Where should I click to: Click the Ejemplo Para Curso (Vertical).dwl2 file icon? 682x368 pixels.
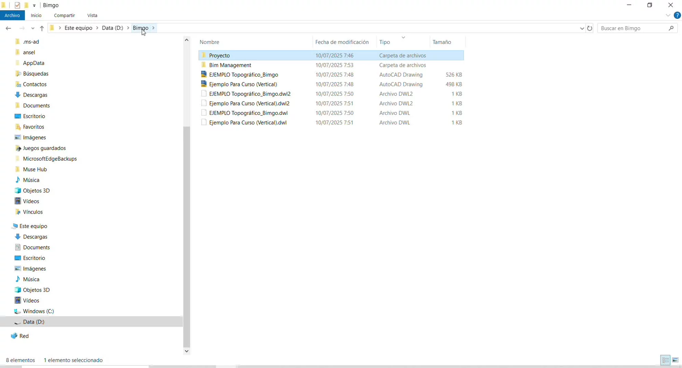pyautogui.click(x=204, y=103)
